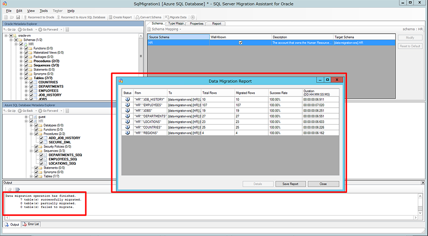Click the Create Report toolbar icon

click(111, 17)
